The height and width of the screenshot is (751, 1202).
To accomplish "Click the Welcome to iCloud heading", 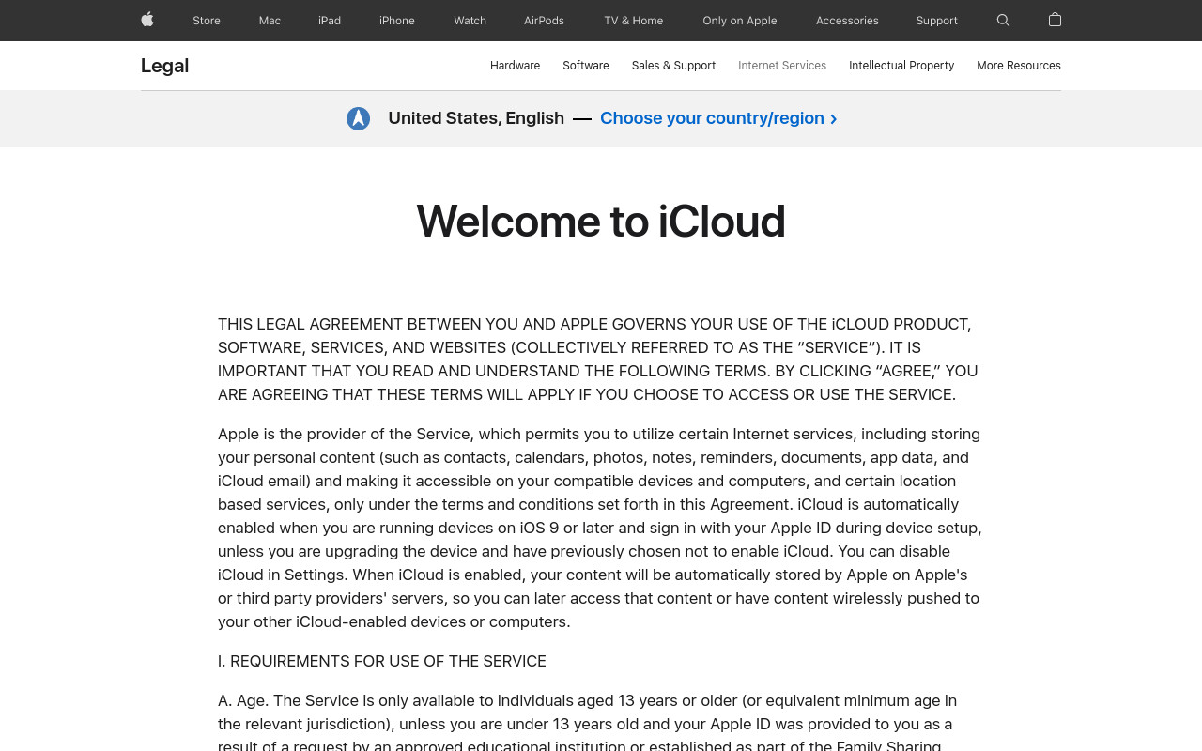I will (601, 222).
